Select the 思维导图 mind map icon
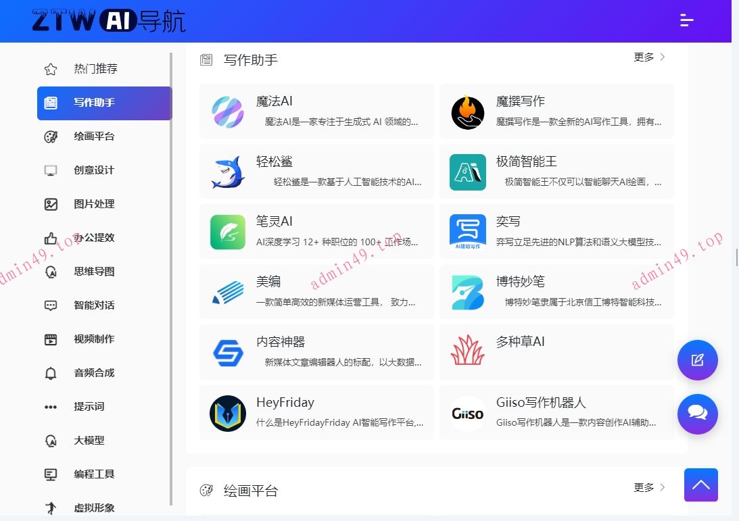 [51, 272]
